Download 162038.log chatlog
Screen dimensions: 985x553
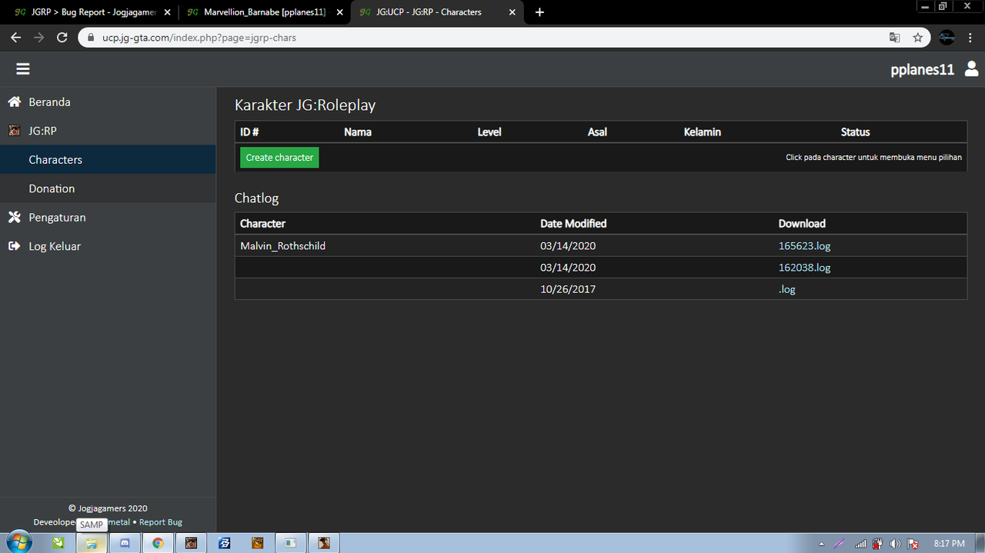coord(804,268)
